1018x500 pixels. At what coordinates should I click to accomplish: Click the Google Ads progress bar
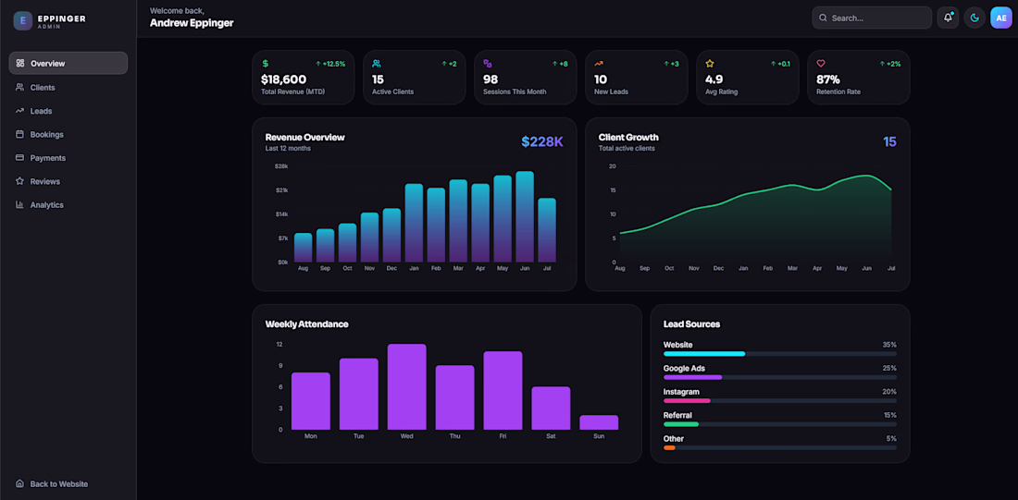(780, 377)
